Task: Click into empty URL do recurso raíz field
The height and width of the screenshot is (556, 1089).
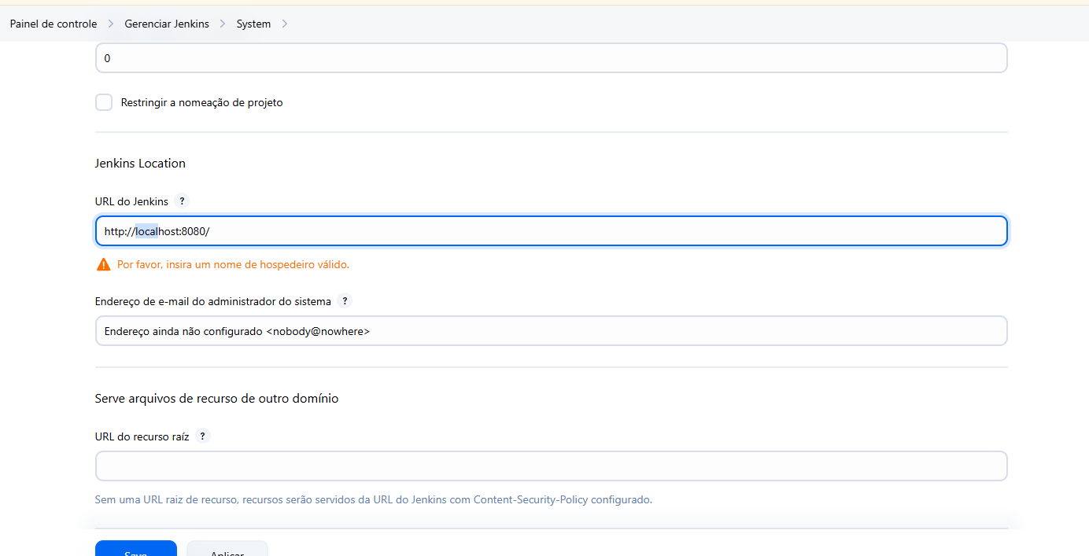Action: tap(552, 466)
